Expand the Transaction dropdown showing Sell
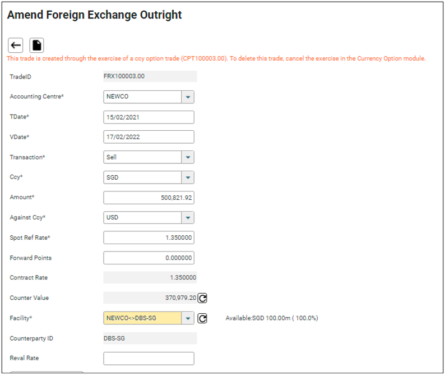 [188, 157]
